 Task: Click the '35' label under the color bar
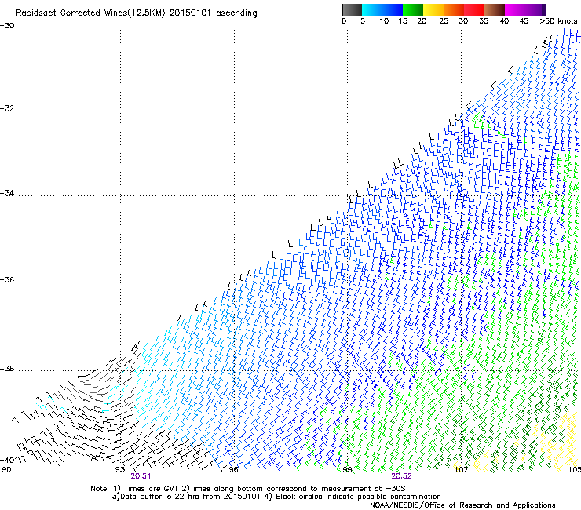[x=484, y=21]
